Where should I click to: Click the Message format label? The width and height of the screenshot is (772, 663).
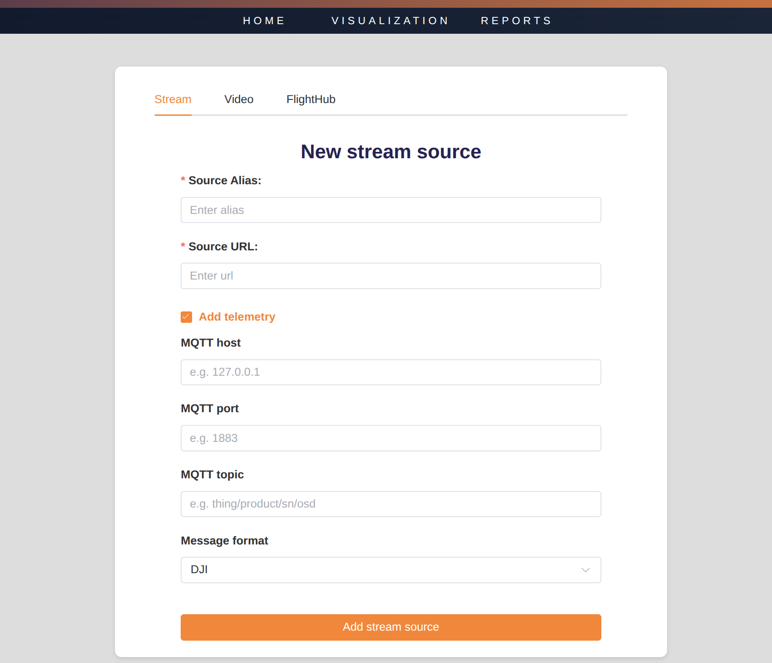[x=224, y=541]
